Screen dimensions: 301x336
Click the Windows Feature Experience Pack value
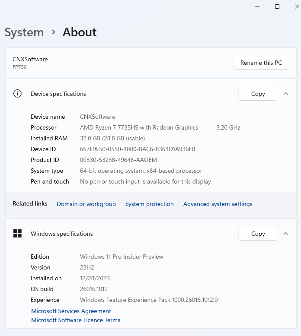[x=149, y=300]
